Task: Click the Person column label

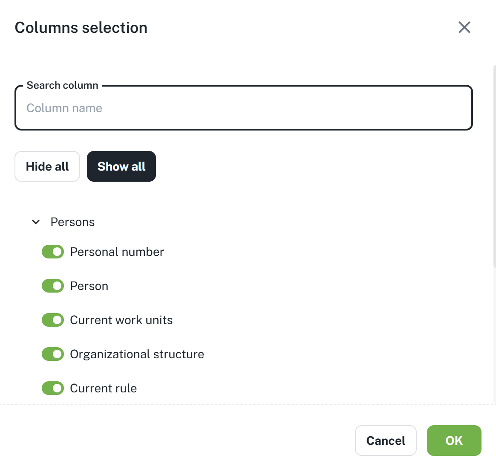Action: (89, 286)
